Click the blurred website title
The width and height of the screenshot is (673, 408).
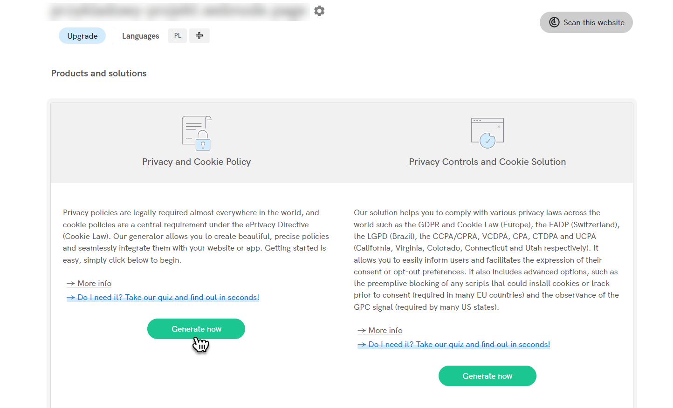179,11
